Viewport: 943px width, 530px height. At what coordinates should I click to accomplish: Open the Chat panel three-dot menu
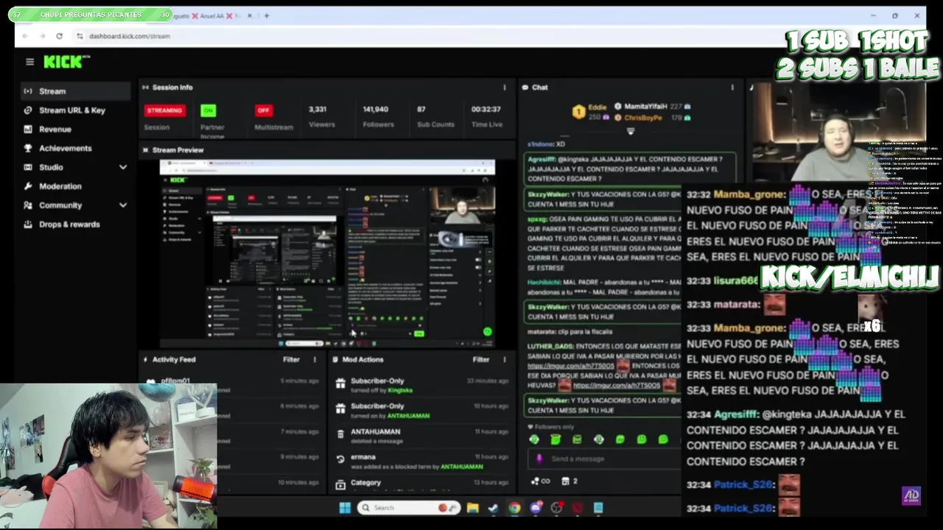tap(732, 88)
